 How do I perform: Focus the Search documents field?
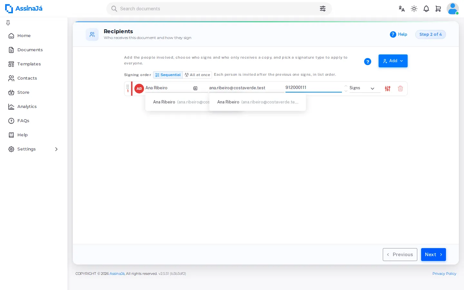pyautogui.click(x=219, y=9)
